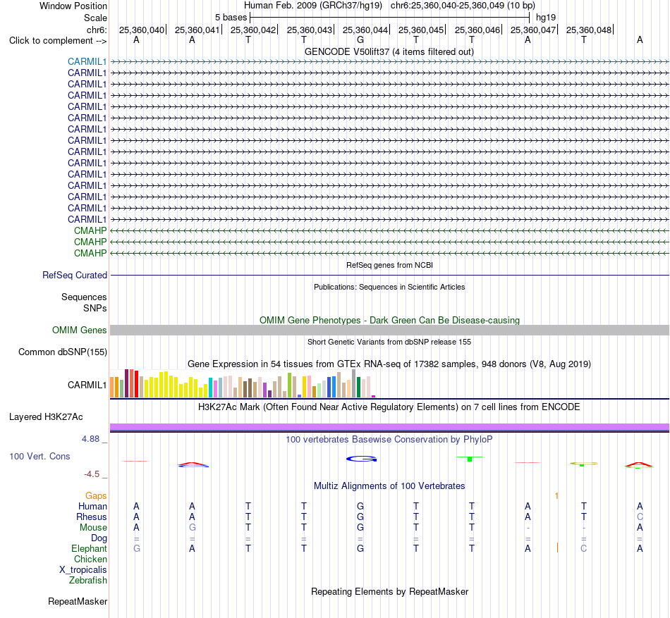The width and height of the screenshot is (670, 618).
Task: Click the 'Click to complement -->' label
Action: pyautogui.click(x=58, y=41)
